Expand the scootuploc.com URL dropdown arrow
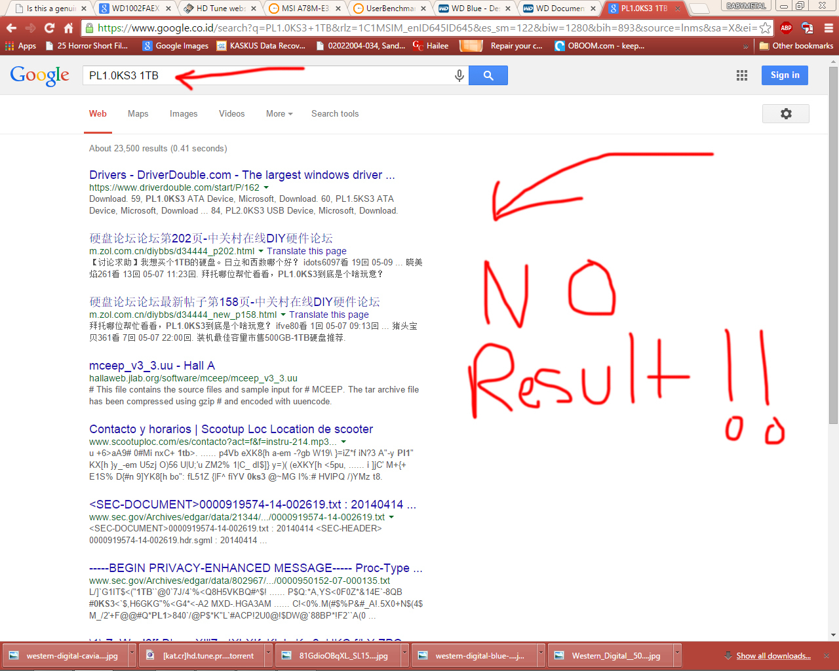Image resolution: width=839 pixels, height=671 pixels. point(343,442)
